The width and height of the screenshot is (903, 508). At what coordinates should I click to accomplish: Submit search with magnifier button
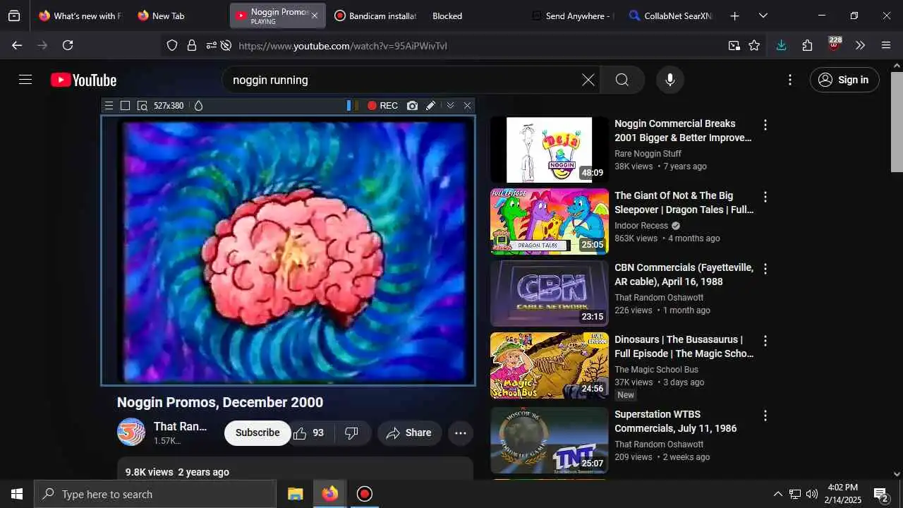[x=622, y=80]
